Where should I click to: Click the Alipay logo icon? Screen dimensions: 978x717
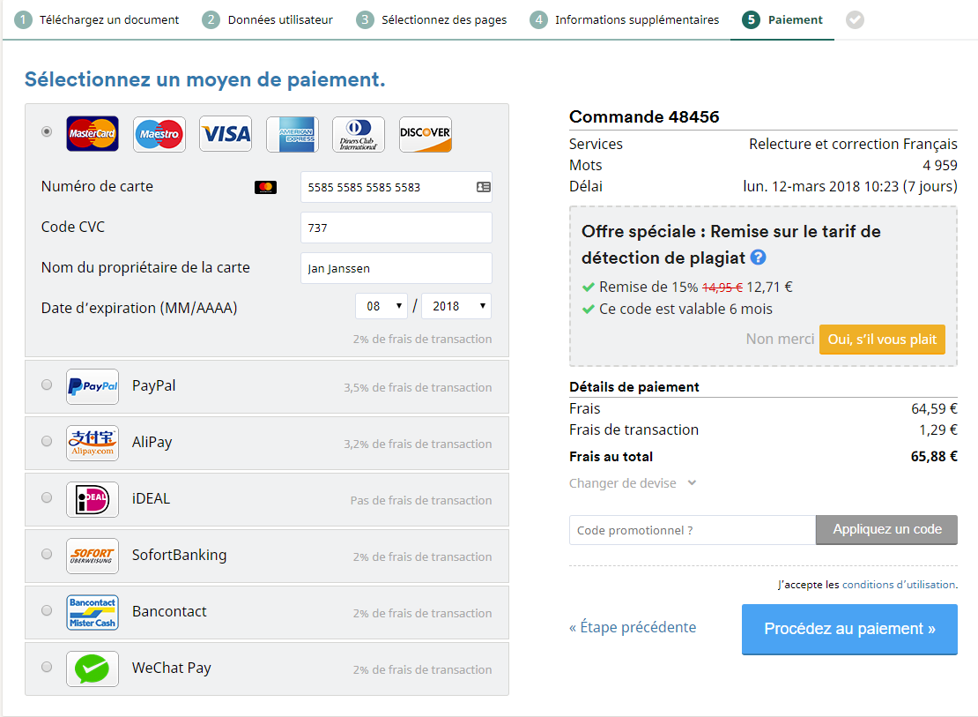[x=93, y=443]
